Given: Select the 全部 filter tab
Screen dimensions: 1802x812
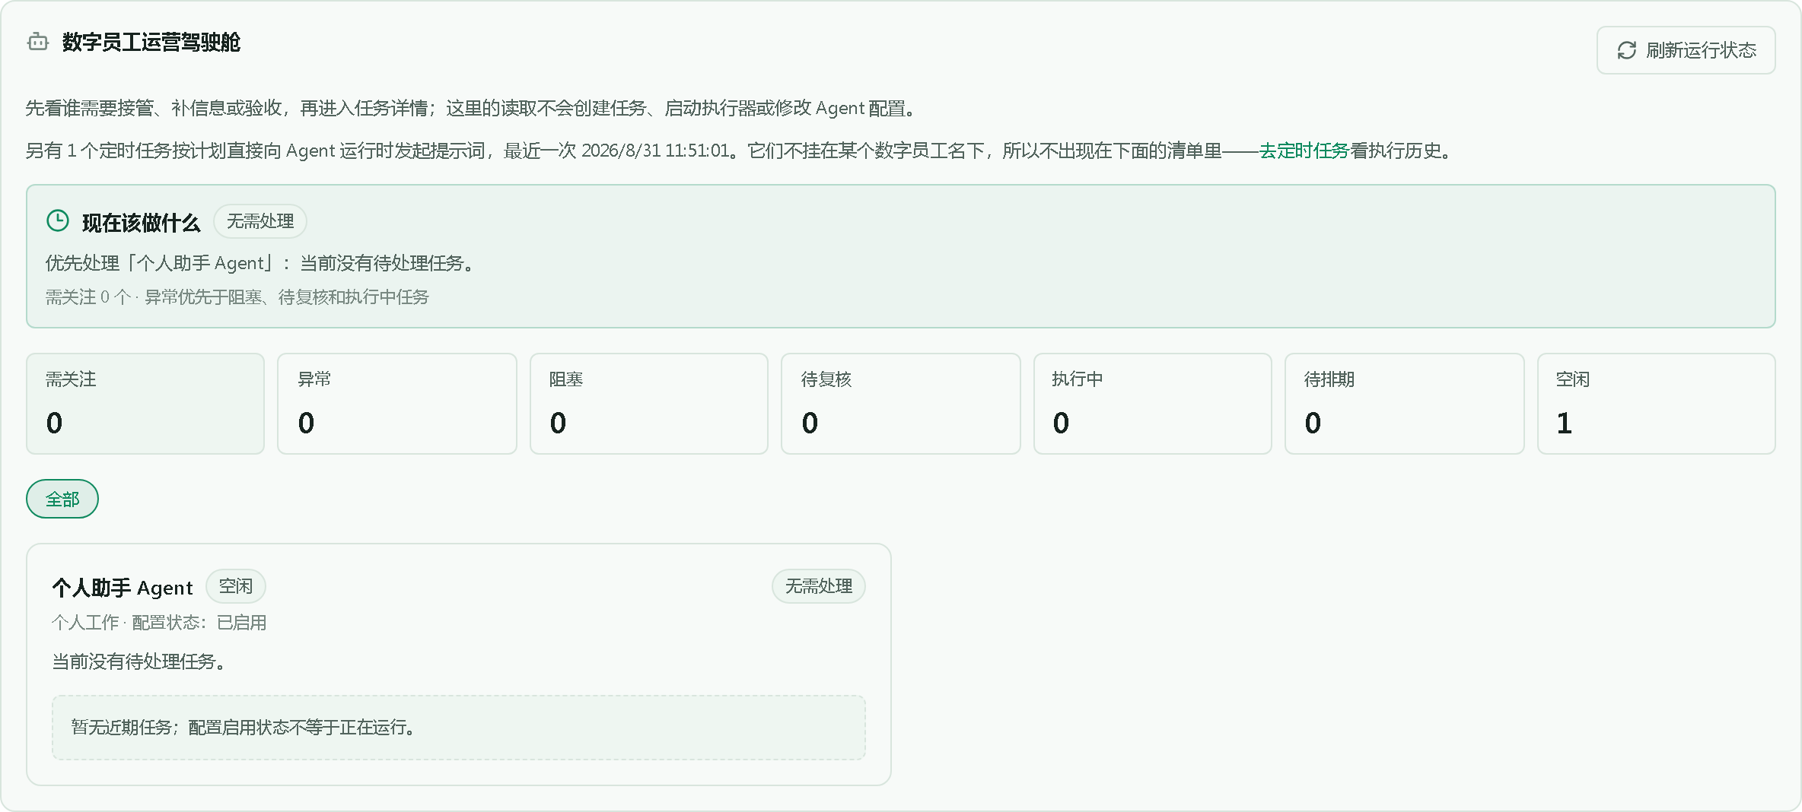Looking at the screenshot, I should [x=62, y=499].
